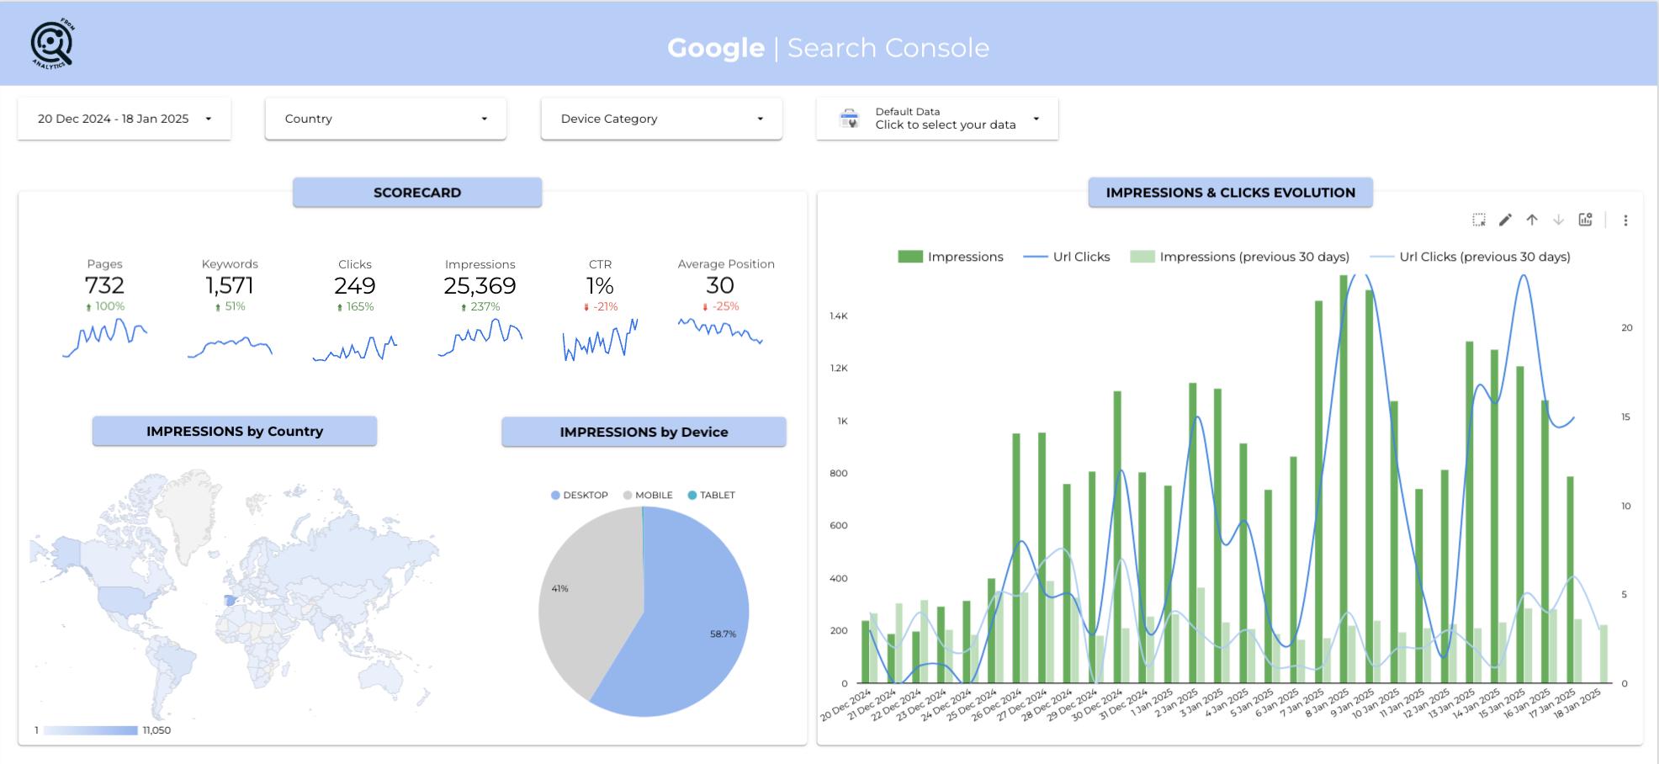Image resolution: width=1659 pixels, height=764 pixels.
Task: Click the CTR sparkline chart
Action: tap(600, 340)
